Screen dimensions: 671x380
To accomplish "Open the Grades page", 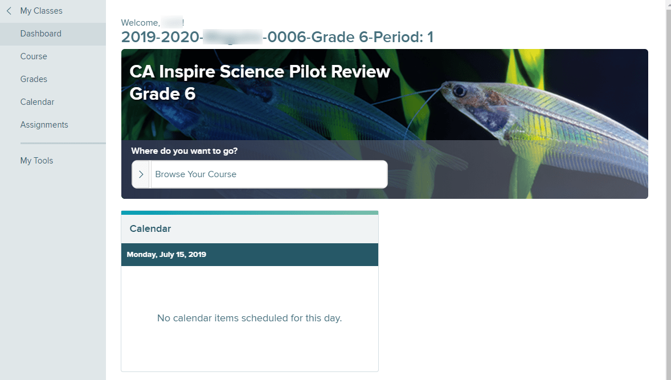I will click(34, 79).
